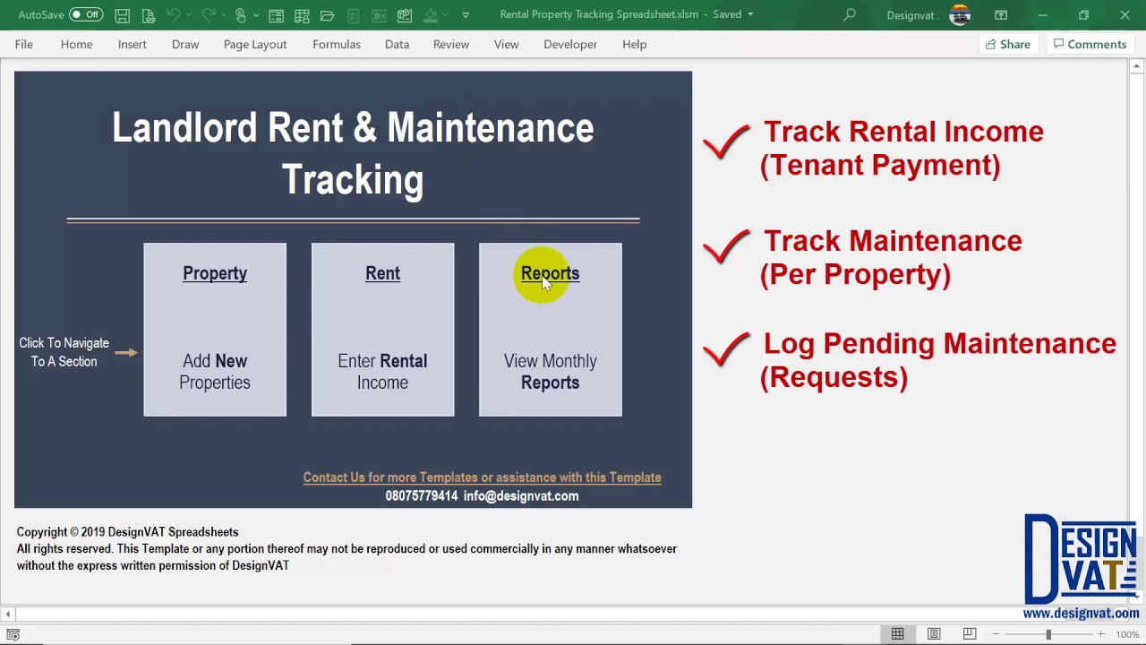Open the File menu
The height and width of the screenshot is (645, 1146).
pyautogui.click(x=24, y=44)
